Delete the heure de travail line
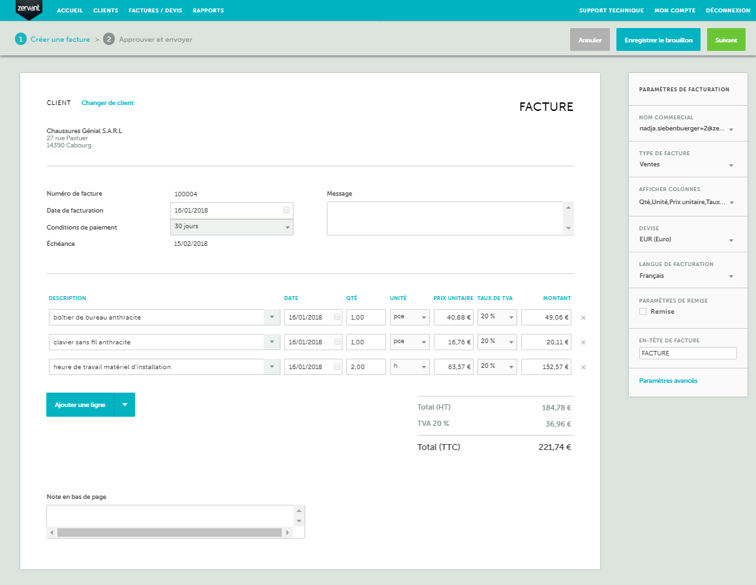This screenshot has height=585, width=756. point(583,367)
